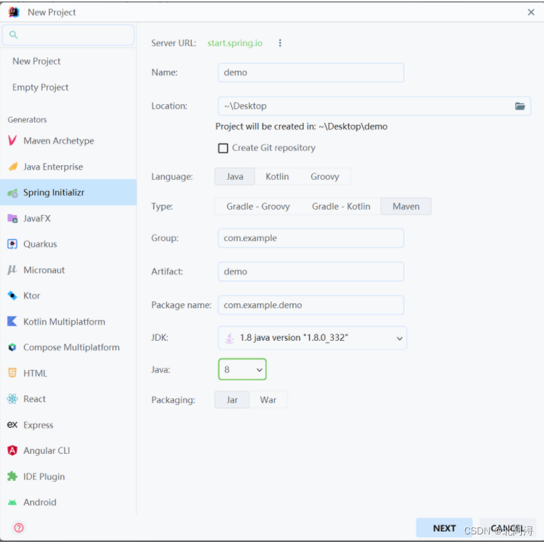The height and width of the screenshot is (542, 544).
Task: Click the Artifact input field
Action: pyautogui.click(x=311, y=271)
